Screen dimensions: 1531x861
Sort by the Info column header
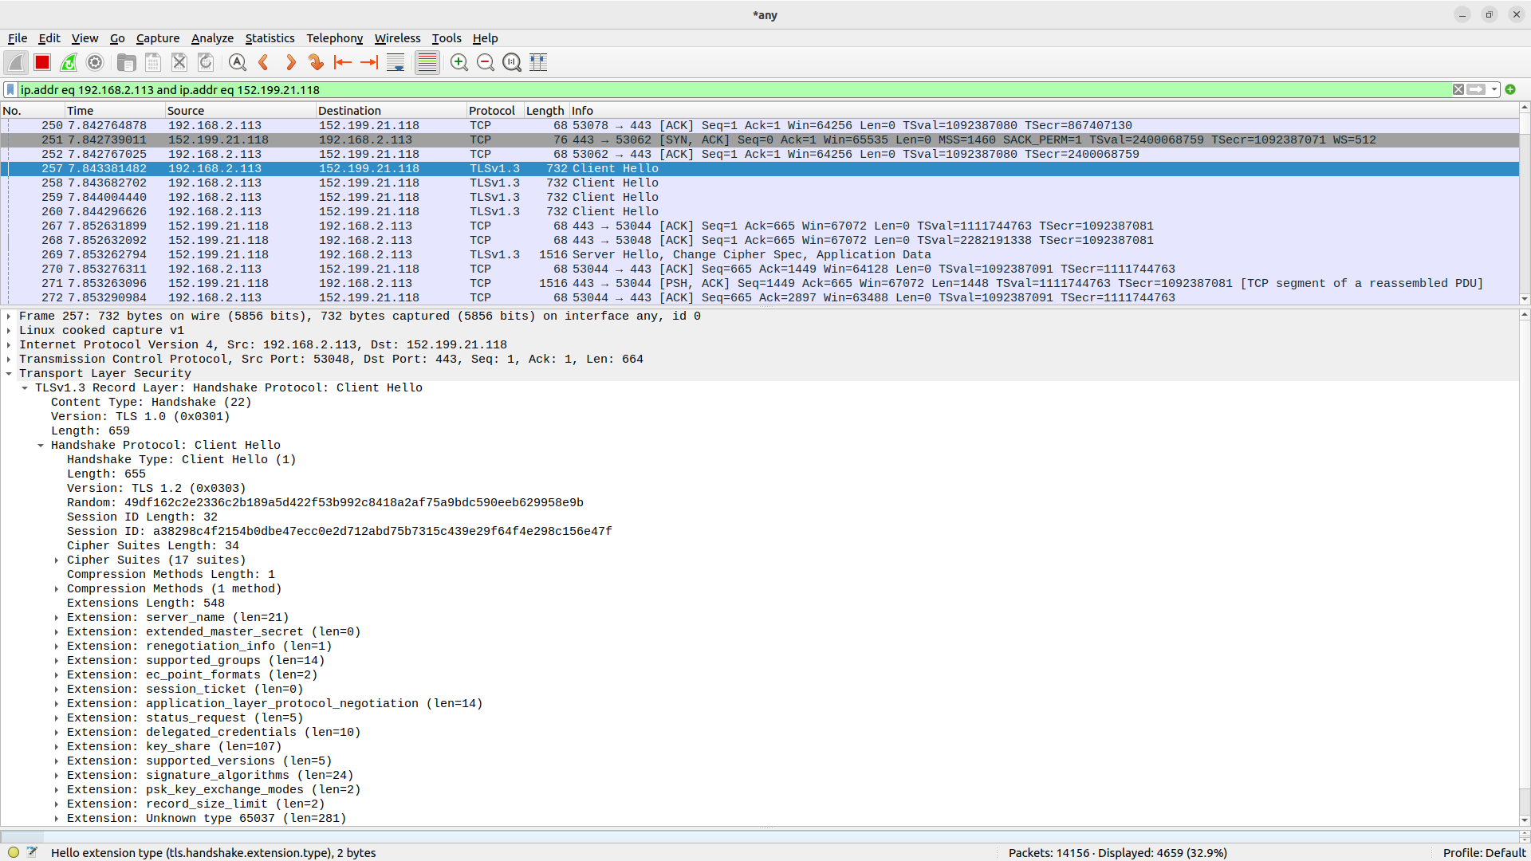point(1044,111)
